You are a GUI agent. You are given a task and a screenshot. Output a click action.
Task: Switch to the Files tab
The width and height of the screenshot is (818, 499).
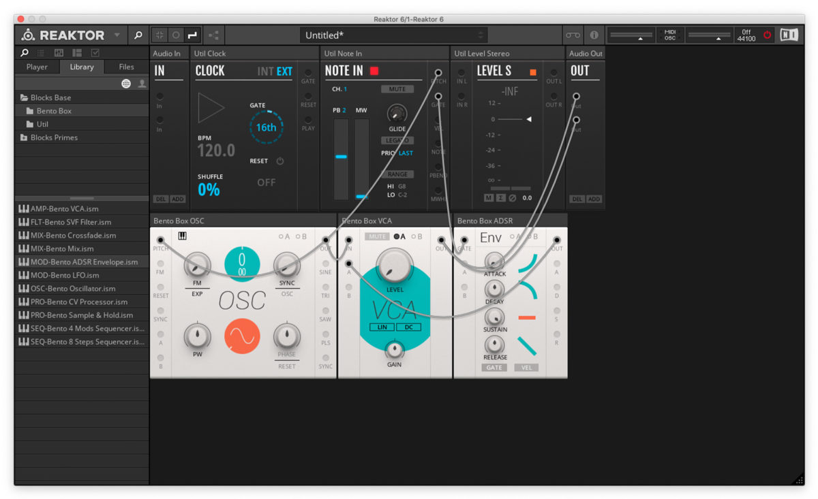tap(127, 67)
